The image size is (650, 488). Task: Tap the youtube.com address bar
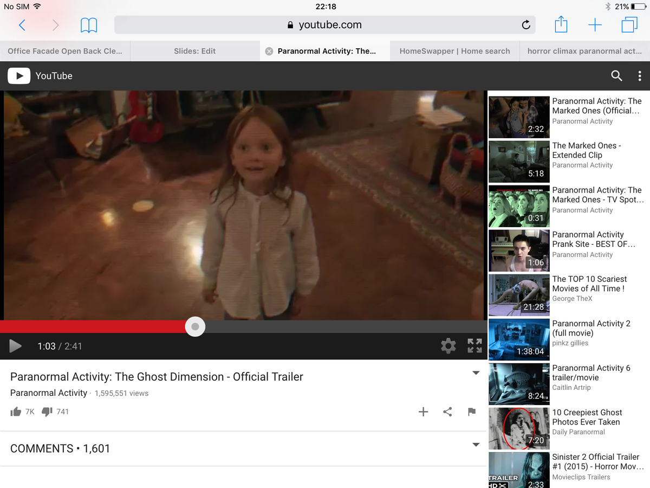[325, 25]
